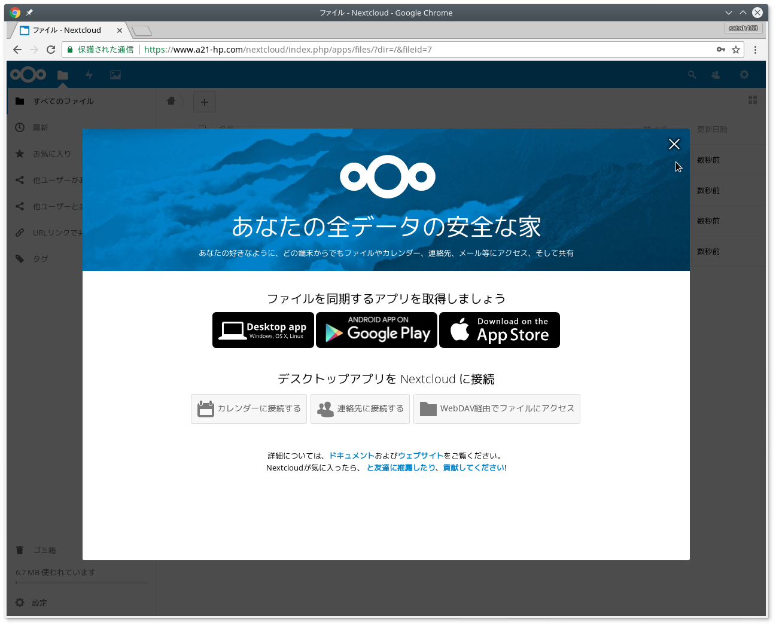The width and height of the screenshot is (776, 626).
Task: Get the Android app on Google Play
Action: [x=377, y=330]
